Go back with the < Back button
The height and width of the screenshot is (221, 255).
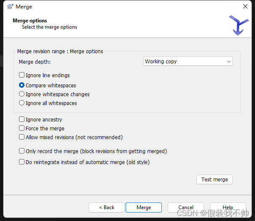[107, 208]
